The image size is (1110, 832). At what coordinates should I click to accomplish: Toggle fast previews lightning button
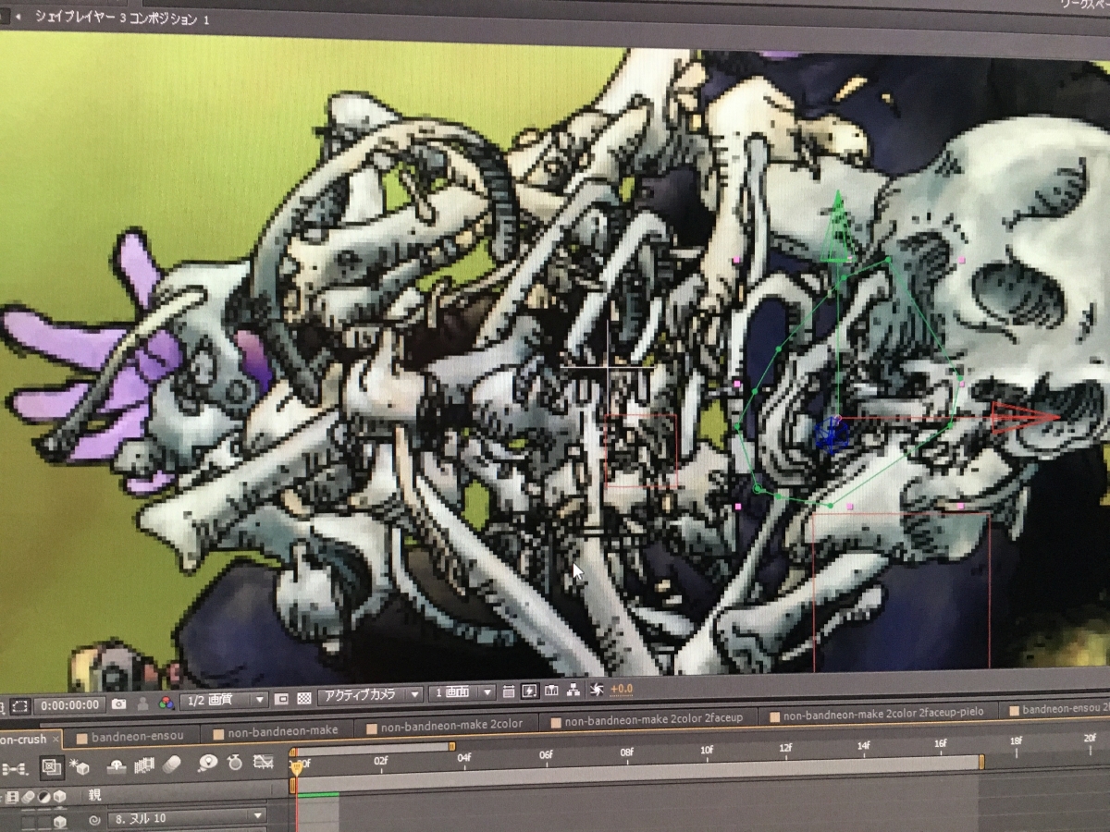coord(529,691)
